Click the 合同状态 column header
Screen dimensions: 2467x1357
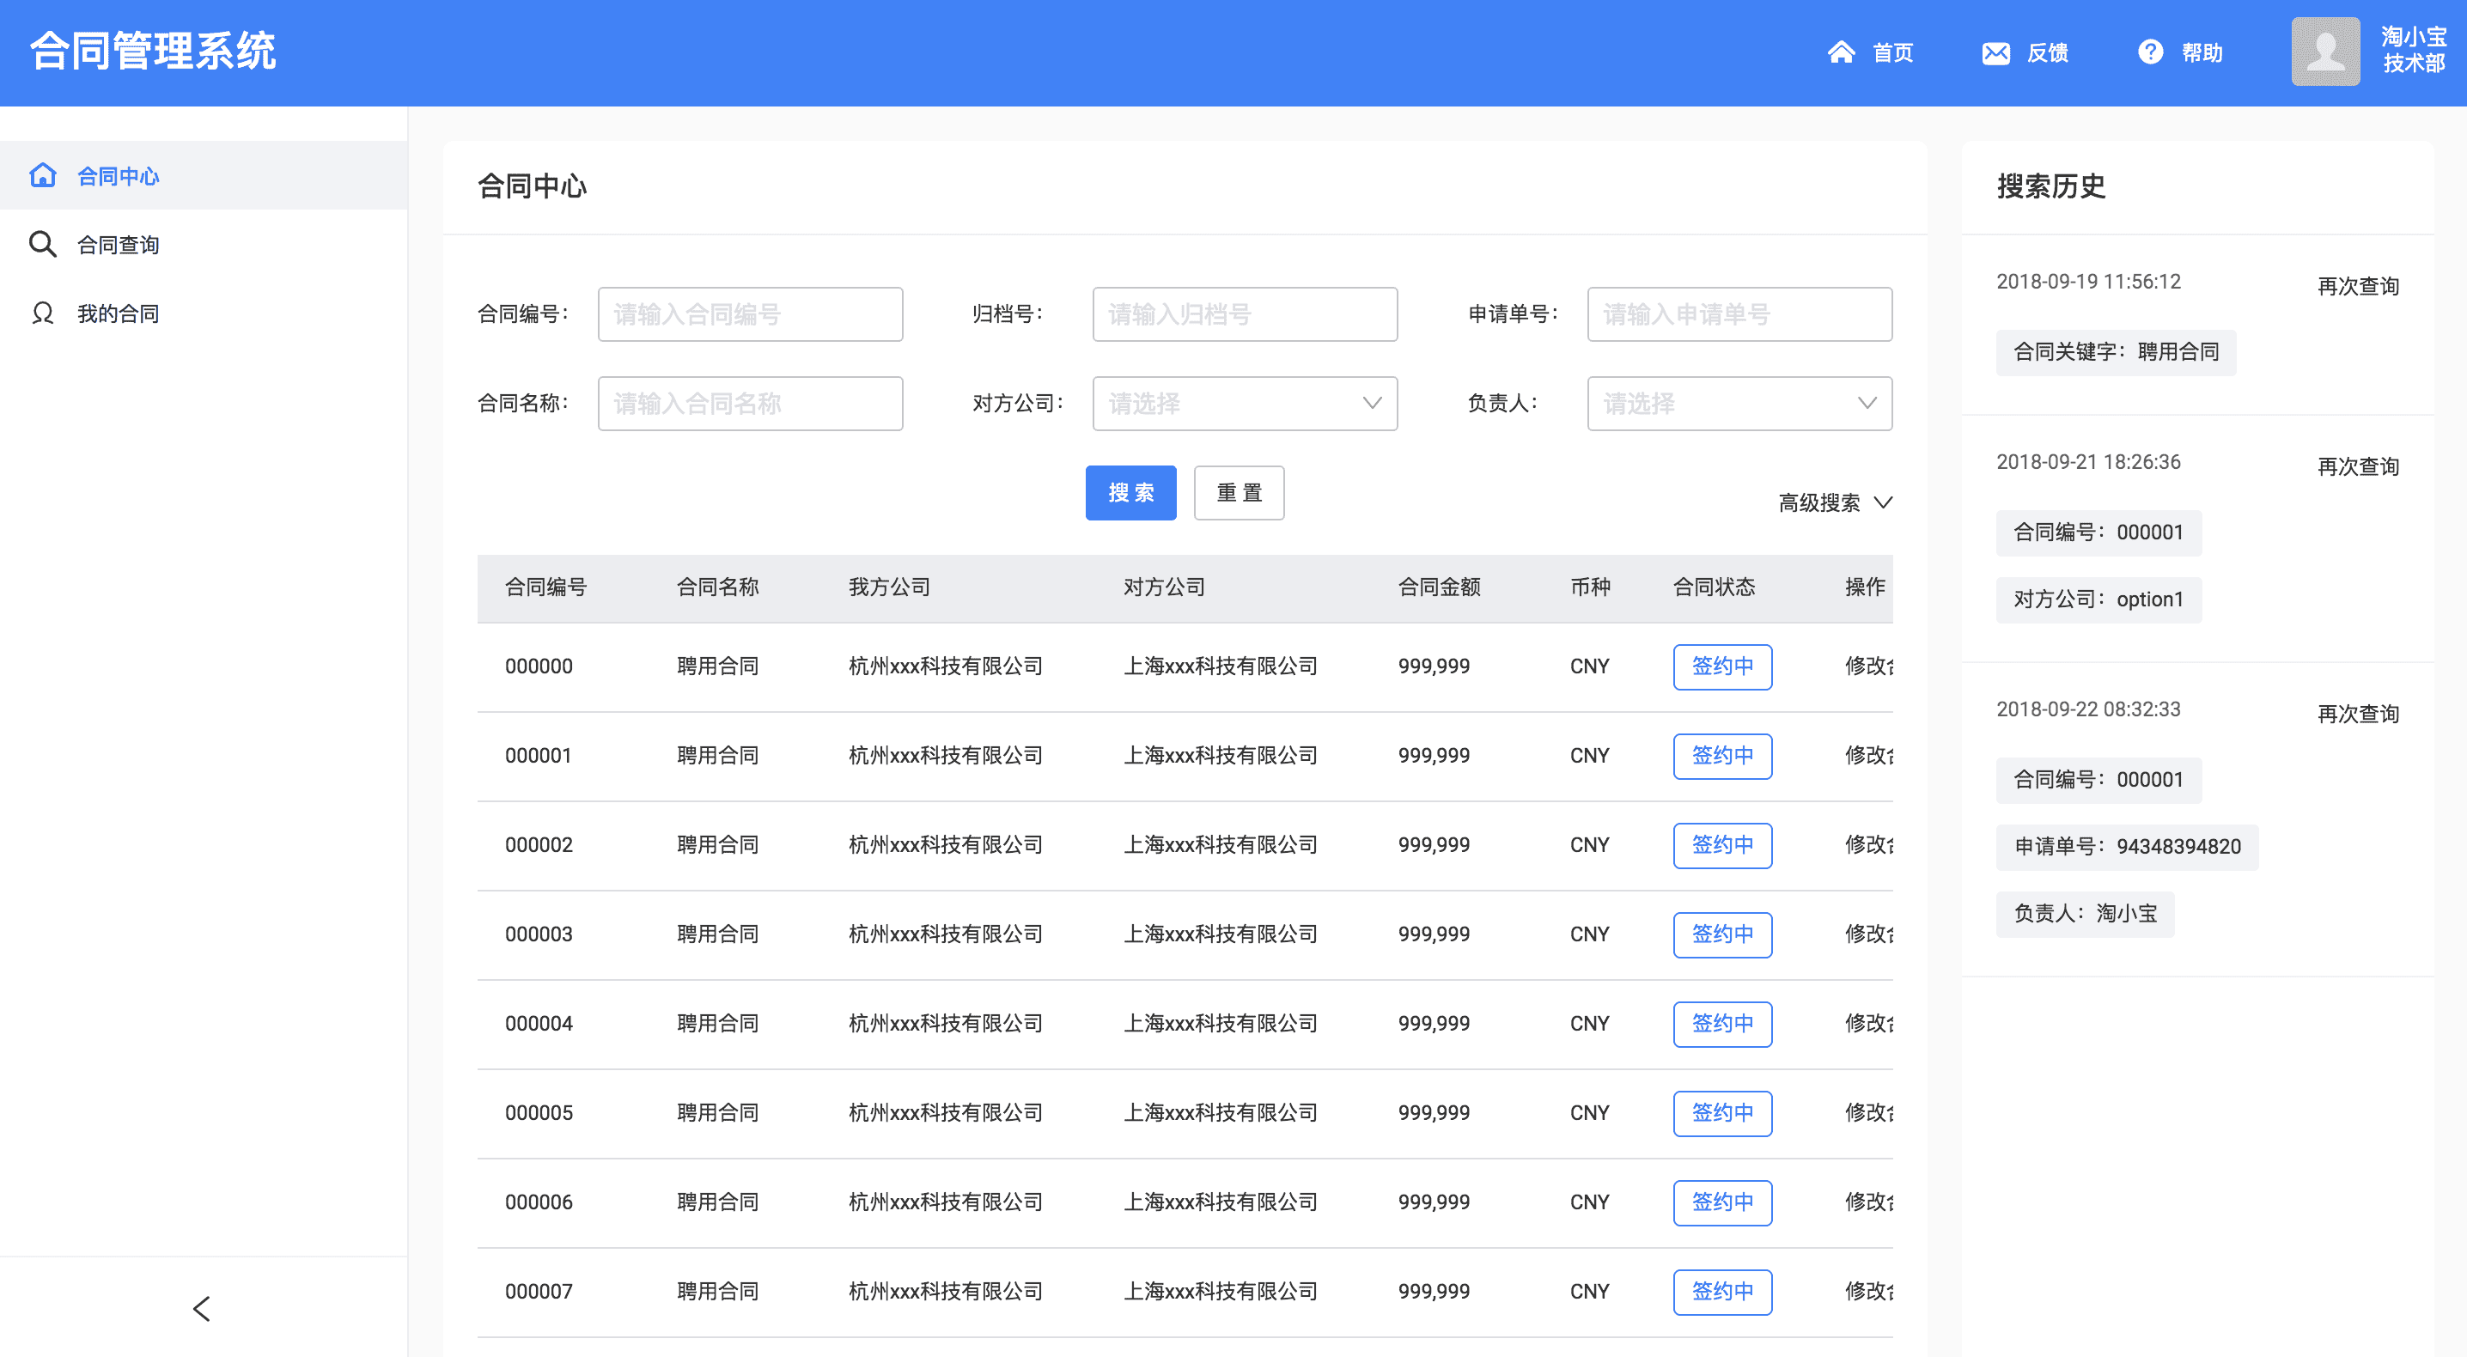(x=1715, y=588)
